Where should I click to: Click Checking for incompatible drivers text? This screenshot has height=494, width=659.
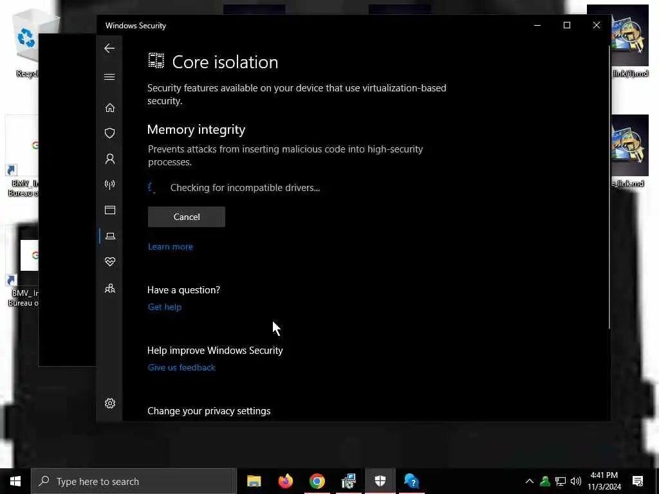point(245,188)
